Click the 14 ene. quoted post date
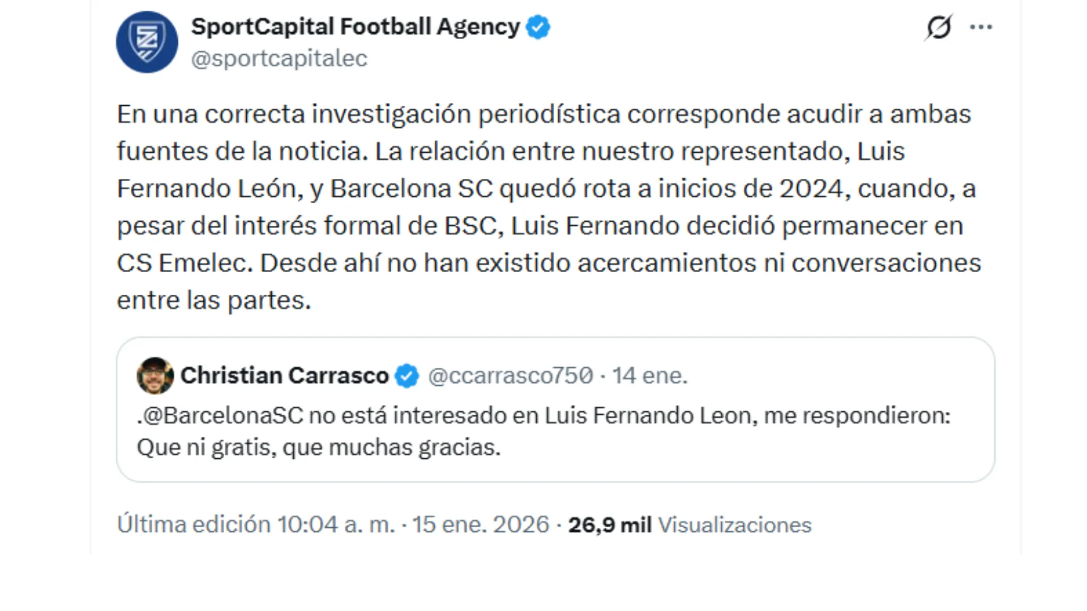Image resolution: width=1087 pixels, height=611 pixels. click(651, 375)
